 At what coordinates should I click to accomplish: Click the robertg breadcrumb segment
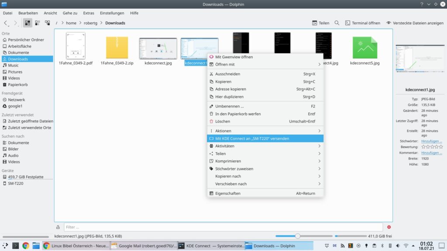(90, 23)
